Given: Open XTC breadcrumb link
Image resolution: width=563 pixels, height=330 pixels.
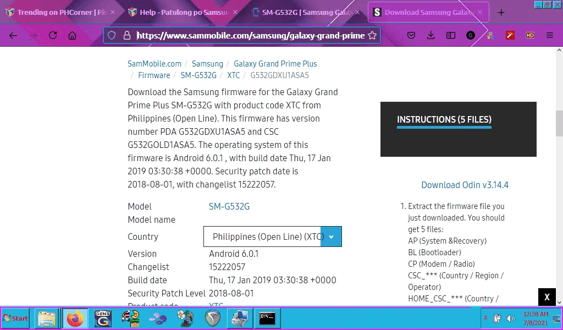Looking at the screenshot, I should click(x=233, y=75).
